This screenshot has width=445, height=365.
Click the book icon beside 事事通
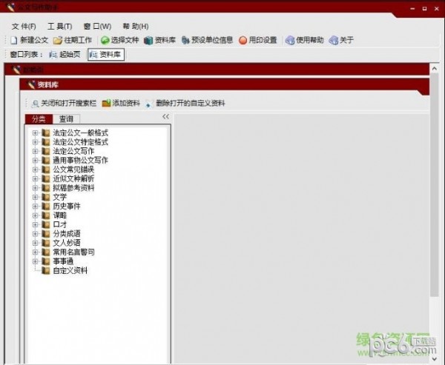tap(46, 261)
